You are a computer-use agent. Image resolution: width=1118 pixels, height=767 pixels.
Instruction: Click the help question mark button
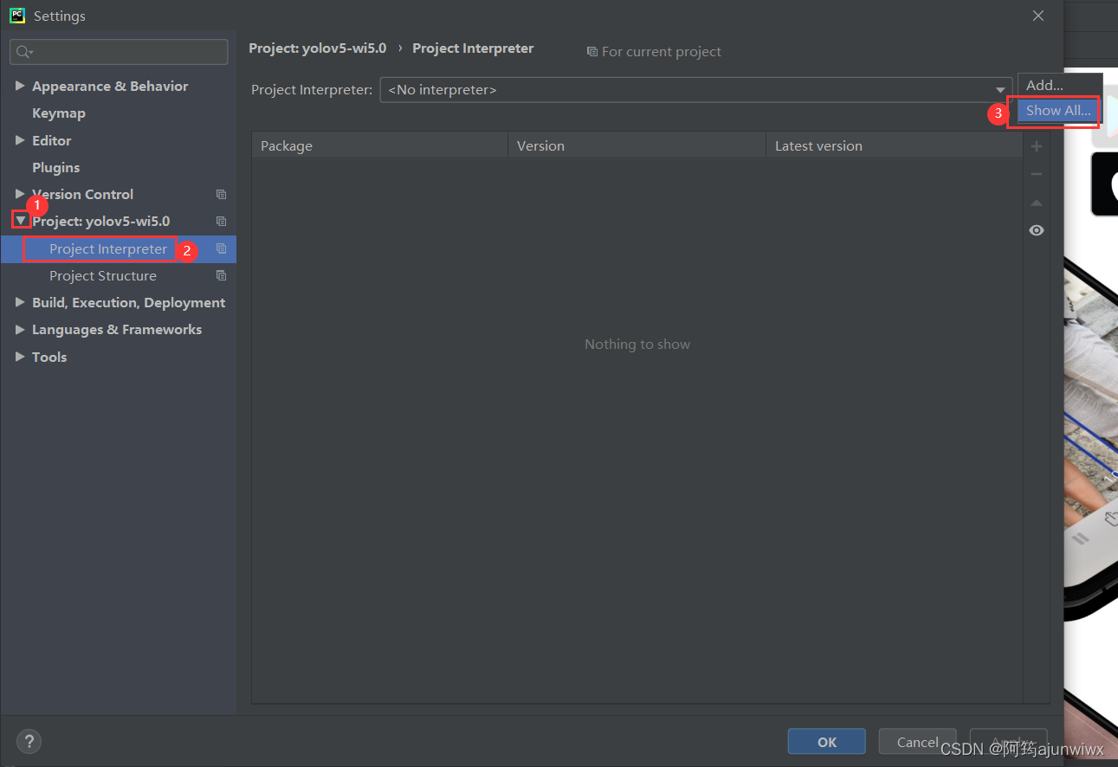(29, 741)
